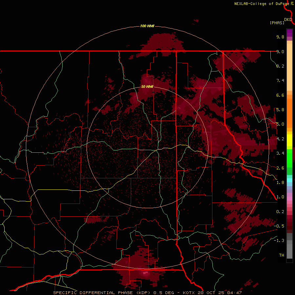Click the 100 NMI range ring label
This screenshot has width=295, height=295.
(147, 26)
